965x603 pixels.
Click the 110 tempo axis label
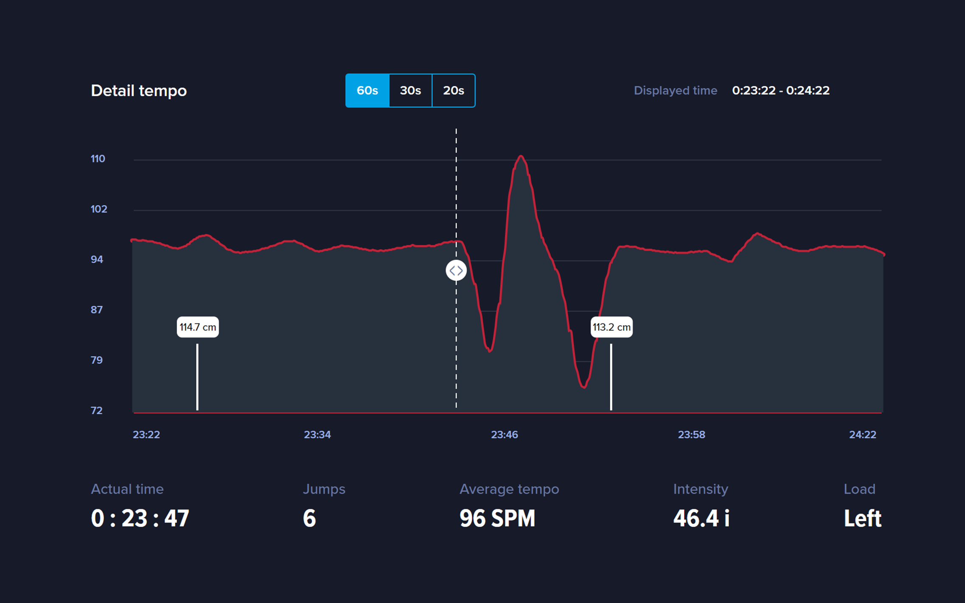(98, 159)
